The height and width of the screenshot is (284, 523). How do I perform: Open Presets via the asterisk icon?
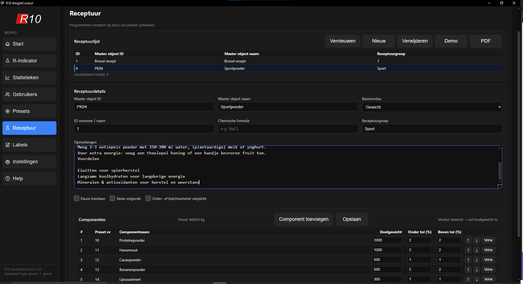tap(8, 111)
